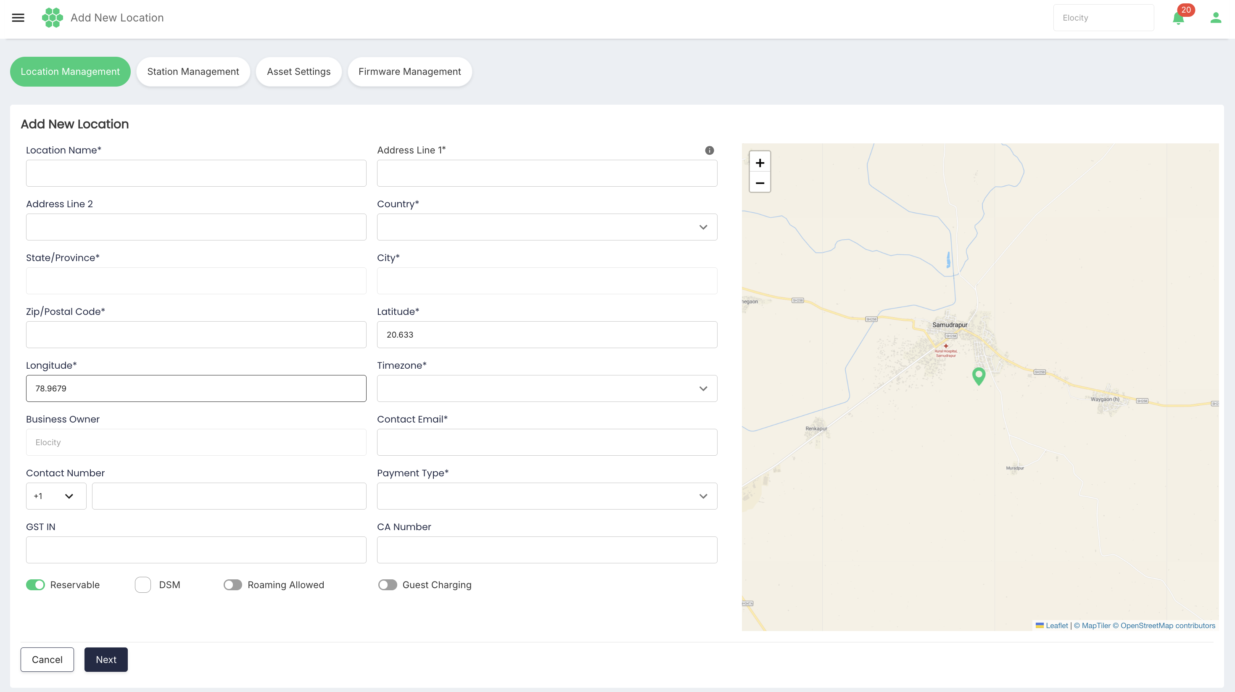Click the Address Line 2 input field
This screenshot has height=692, width=1235.
[x=196, y=227]
